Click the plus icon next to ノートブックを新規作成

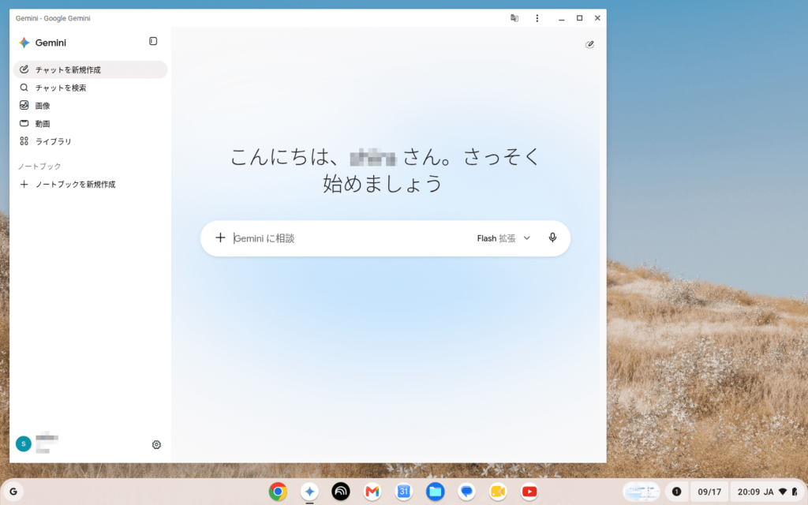[24, 185]
